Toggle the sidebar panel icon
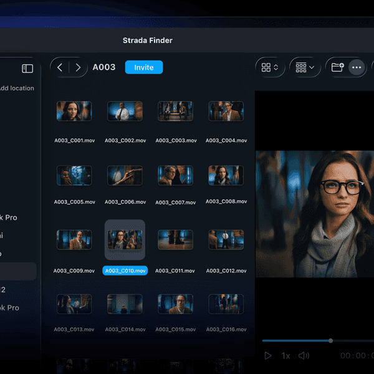The width and height of the screenshot is (374, 374). (27, 69)
